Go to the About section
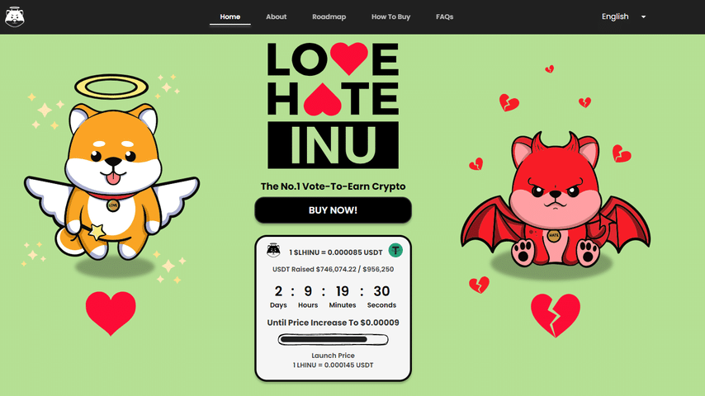 pos(276,16)
